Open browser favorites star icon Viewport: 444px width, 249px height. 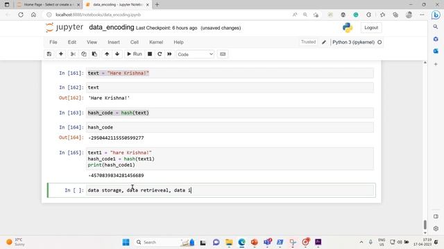click(382, 15)
